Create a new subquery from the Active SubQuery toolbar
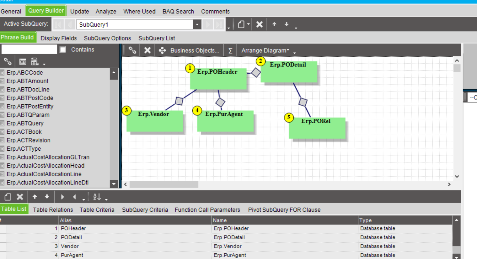 241,24
